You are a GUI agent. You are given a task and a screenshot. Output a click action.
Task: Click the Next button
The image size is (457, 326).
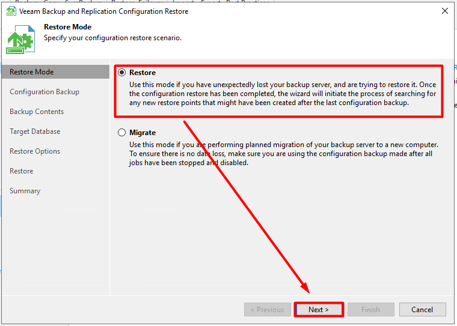319,309
